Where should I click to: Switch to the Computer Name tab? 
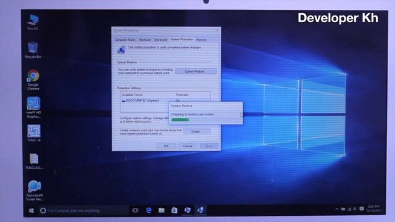pos(125,39)
